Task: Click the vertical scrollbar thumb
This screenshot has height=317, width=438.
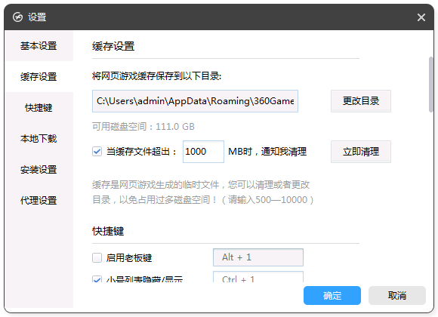Action: [x=431, y=85]
